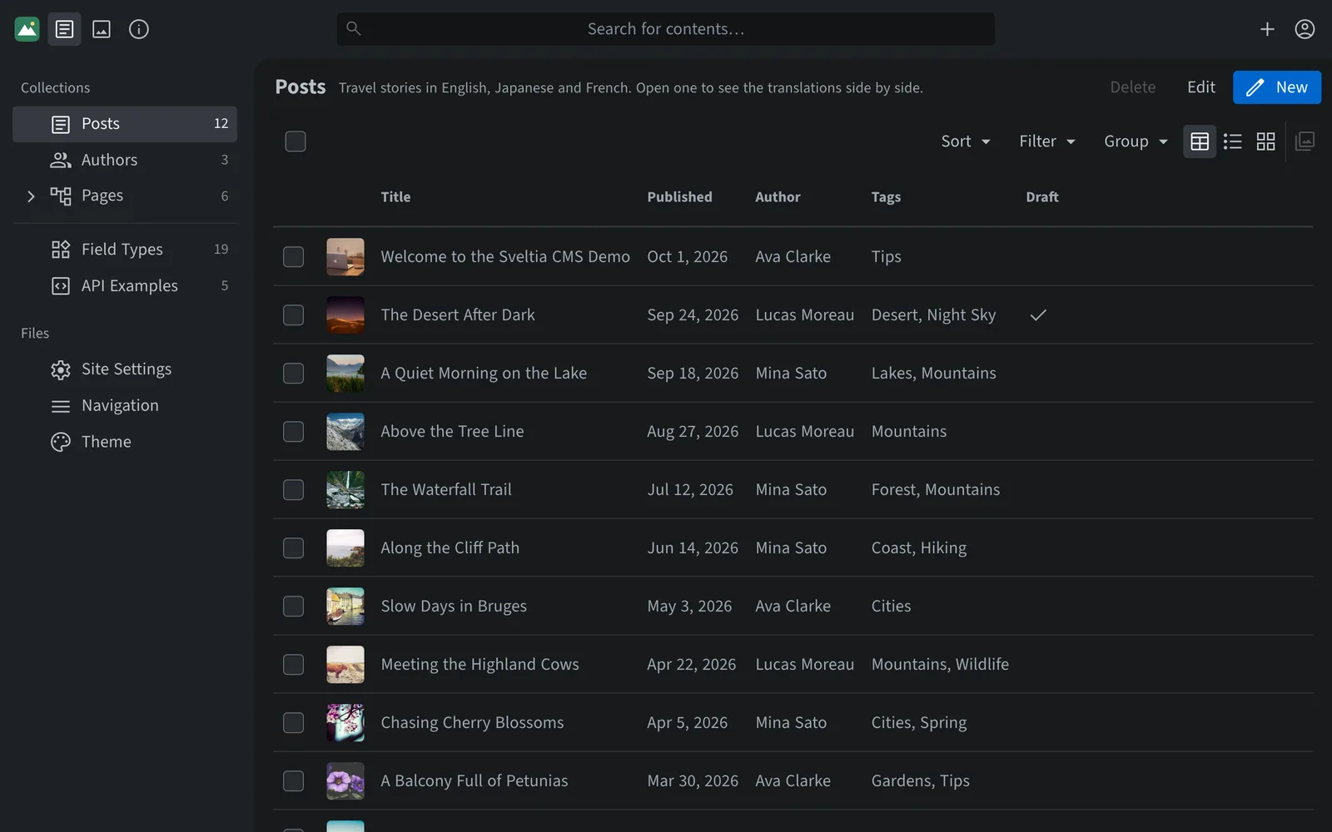Switch to table view icon
1332x832 pixels.
1200,141
